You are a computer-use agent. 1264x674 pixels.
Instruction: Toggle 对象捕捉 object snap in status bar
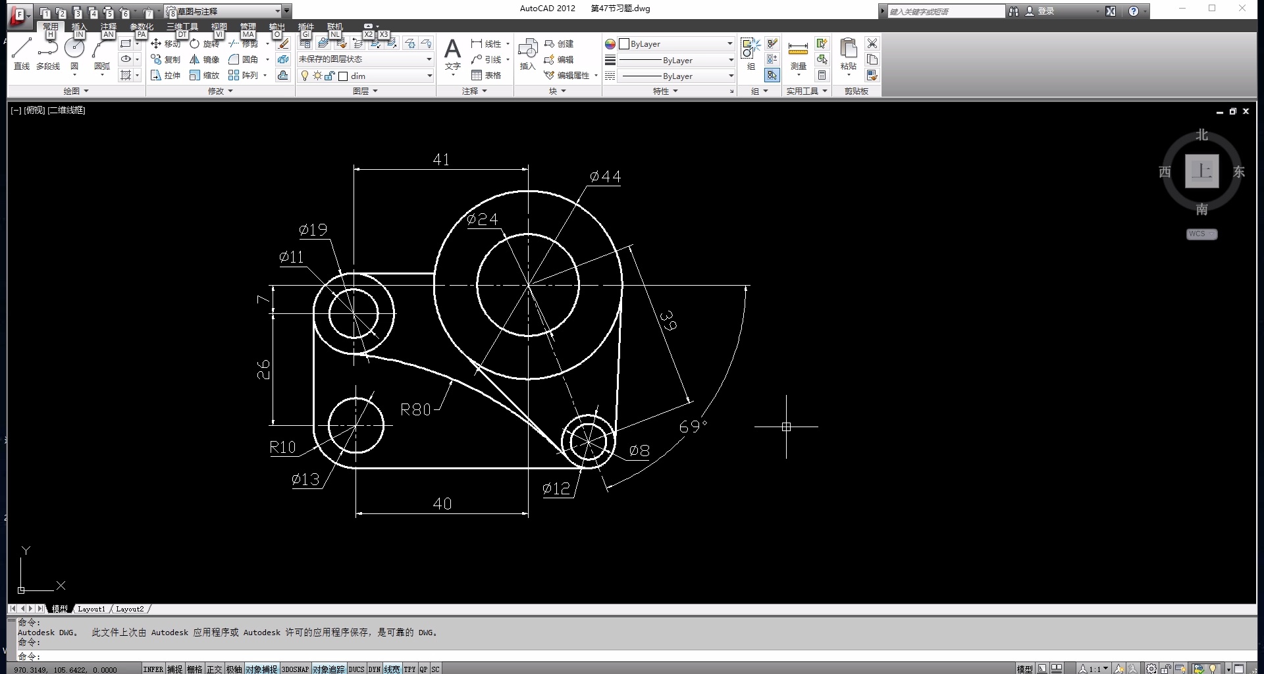click(x=261, y=669)
